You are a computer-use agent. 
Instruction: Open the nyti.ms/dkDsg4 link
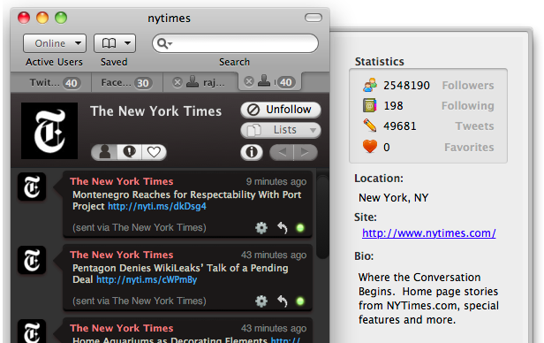[157, 206]
